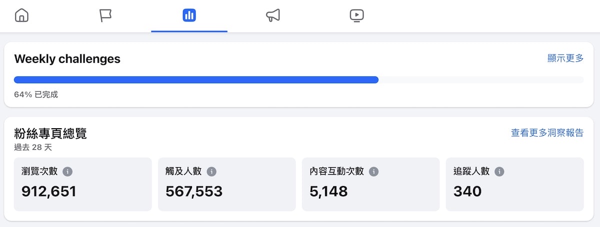Open the Home tab icon
The height and width of the screenshot is (227, 600).
coord(22,15)
